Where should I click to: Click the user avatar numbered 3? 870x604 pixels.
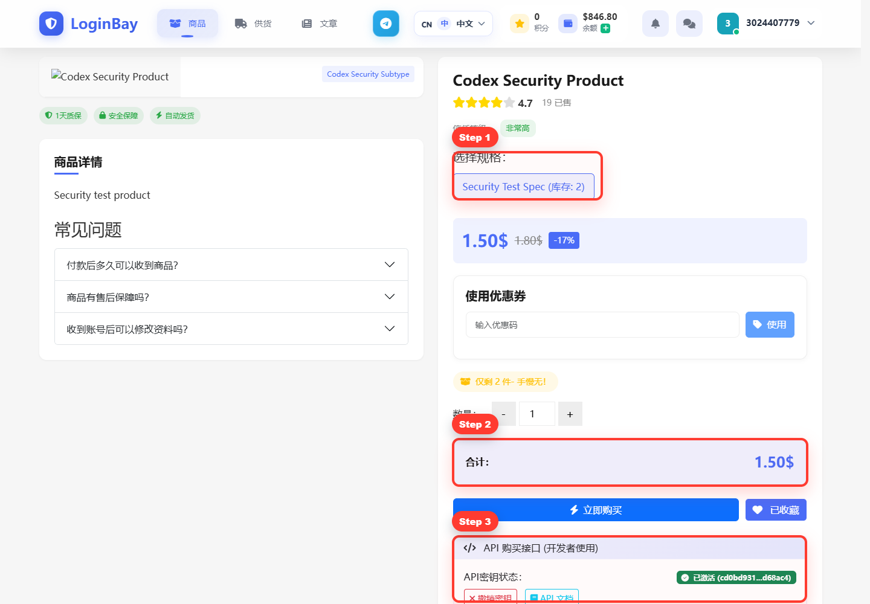728,24
